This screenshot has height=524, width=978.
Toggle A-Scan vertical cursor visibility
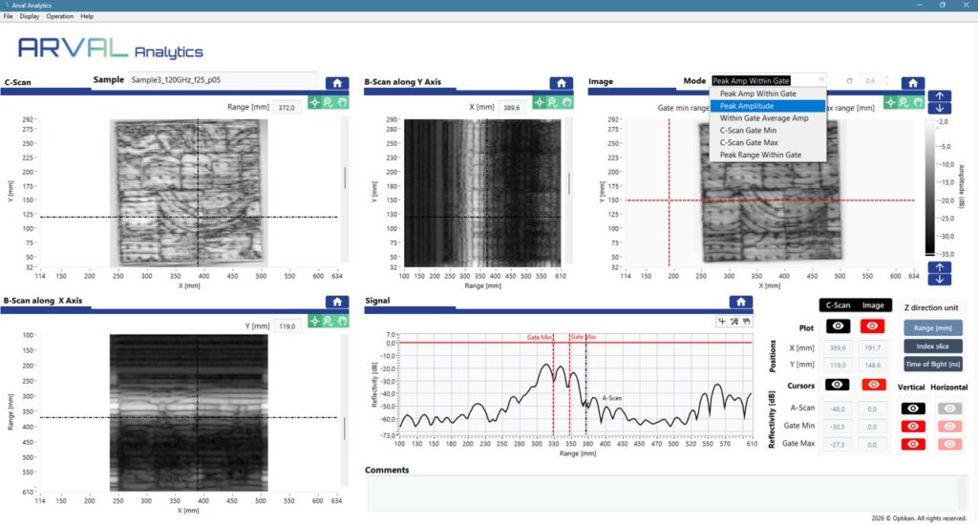tap(912, 409)
